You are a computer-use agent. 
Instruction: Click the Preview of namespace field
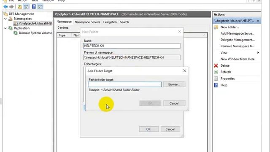coord(132,57)
